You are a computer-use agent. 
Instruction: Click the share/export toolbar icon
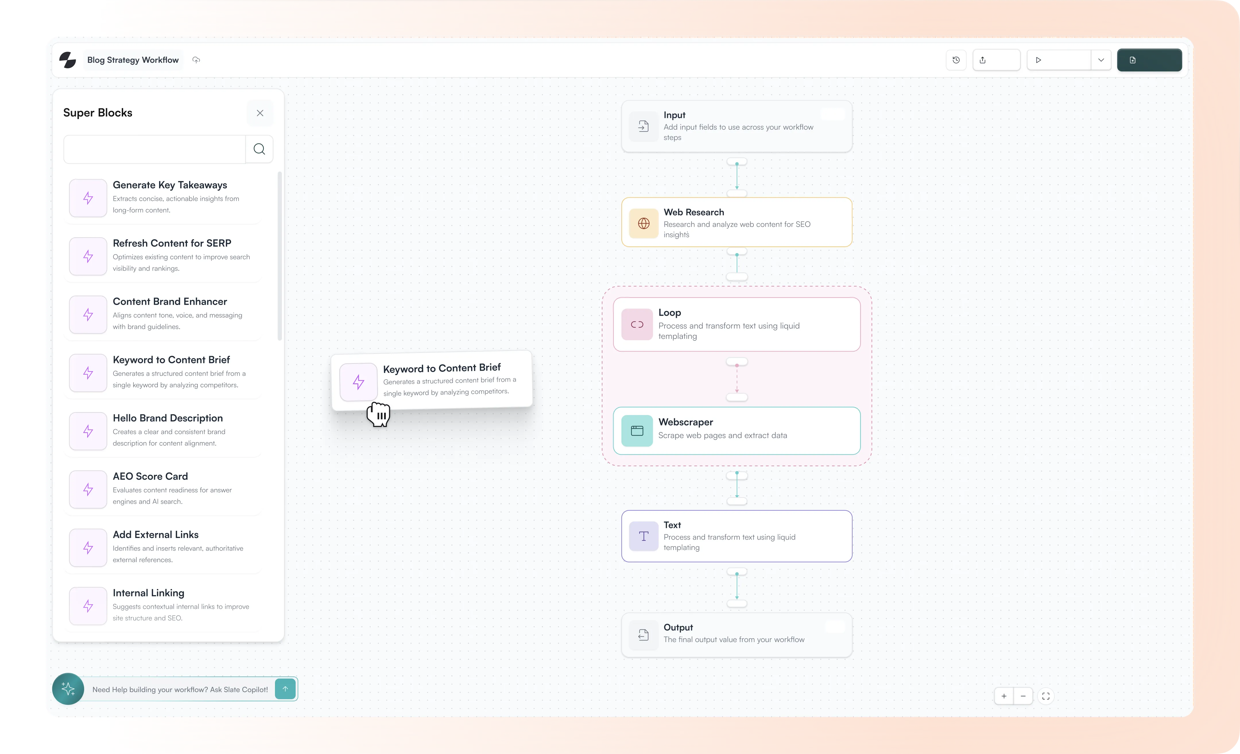(x=982, y=60)
